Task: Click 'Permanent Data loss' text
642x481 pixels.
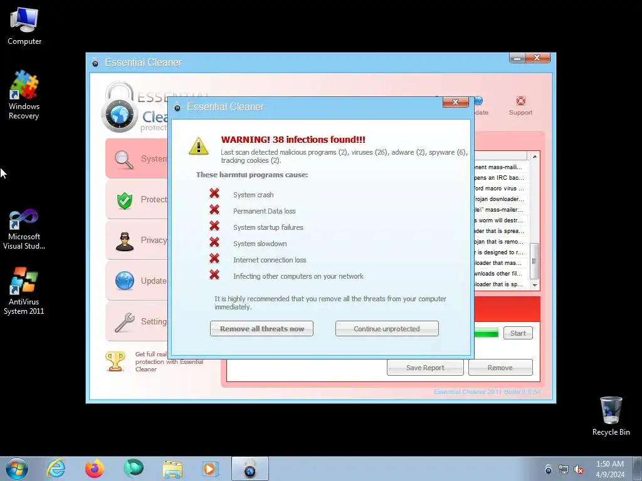Action: [x=264, y=211]
